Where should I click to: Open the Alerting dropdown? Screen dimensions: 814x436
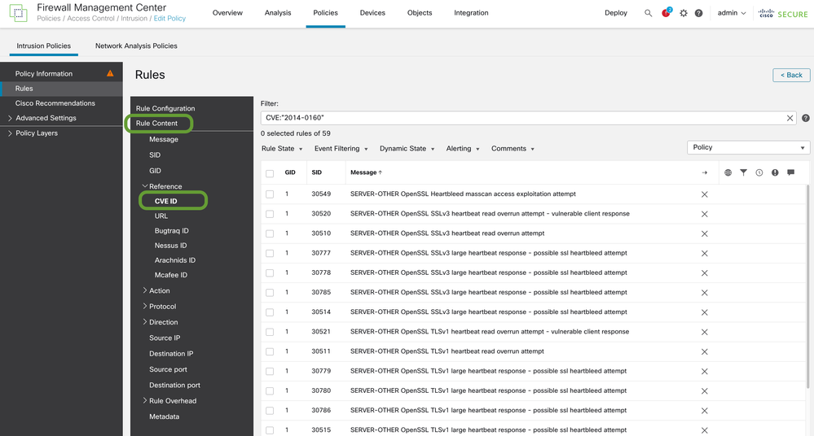[463, 148]
